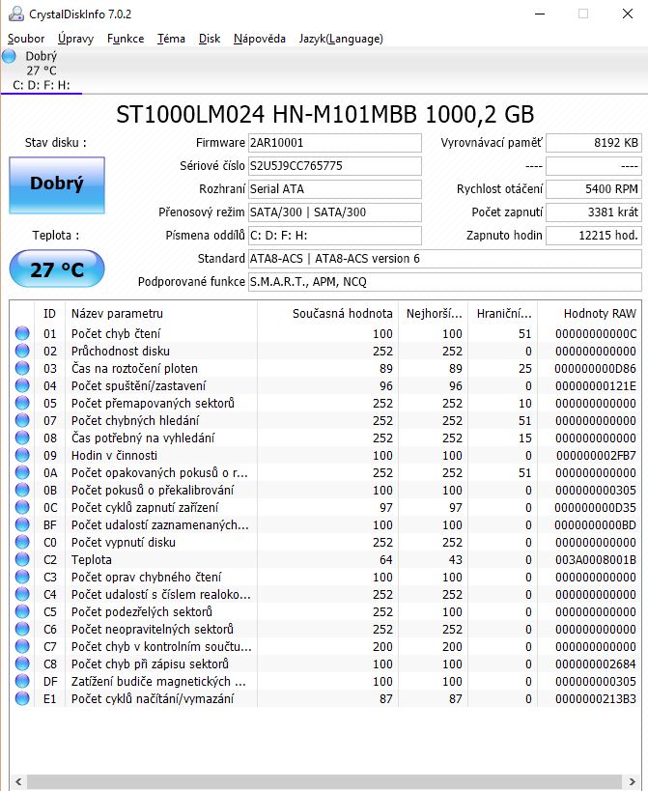
Task: Click status orb for row DF
Action: pos(22,682)
